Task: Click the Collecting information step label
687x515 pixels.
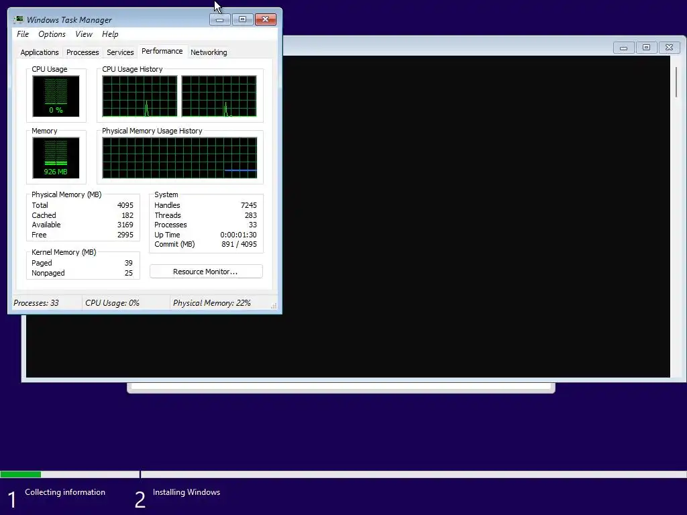Action: (x=65, y=492)
